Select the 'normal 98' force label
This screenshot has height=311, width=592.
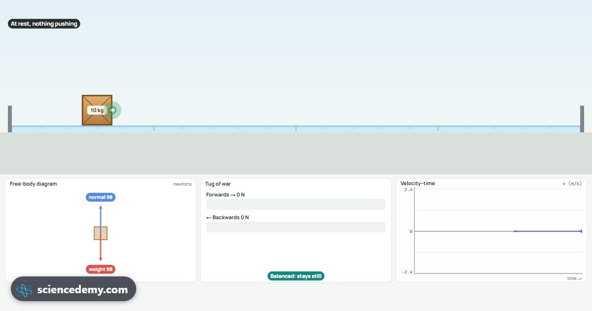[101, 197]
